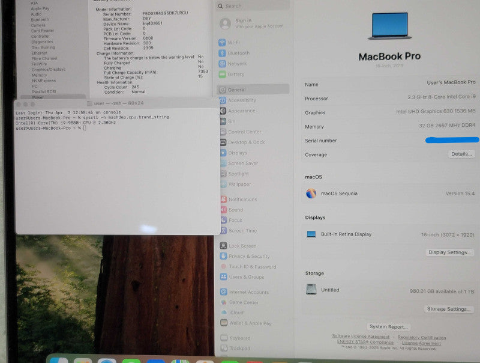Image resolution: width=480 pixels, height=363 pixels.
Task: Open Users & Groups icon
Action: point(224,277)
